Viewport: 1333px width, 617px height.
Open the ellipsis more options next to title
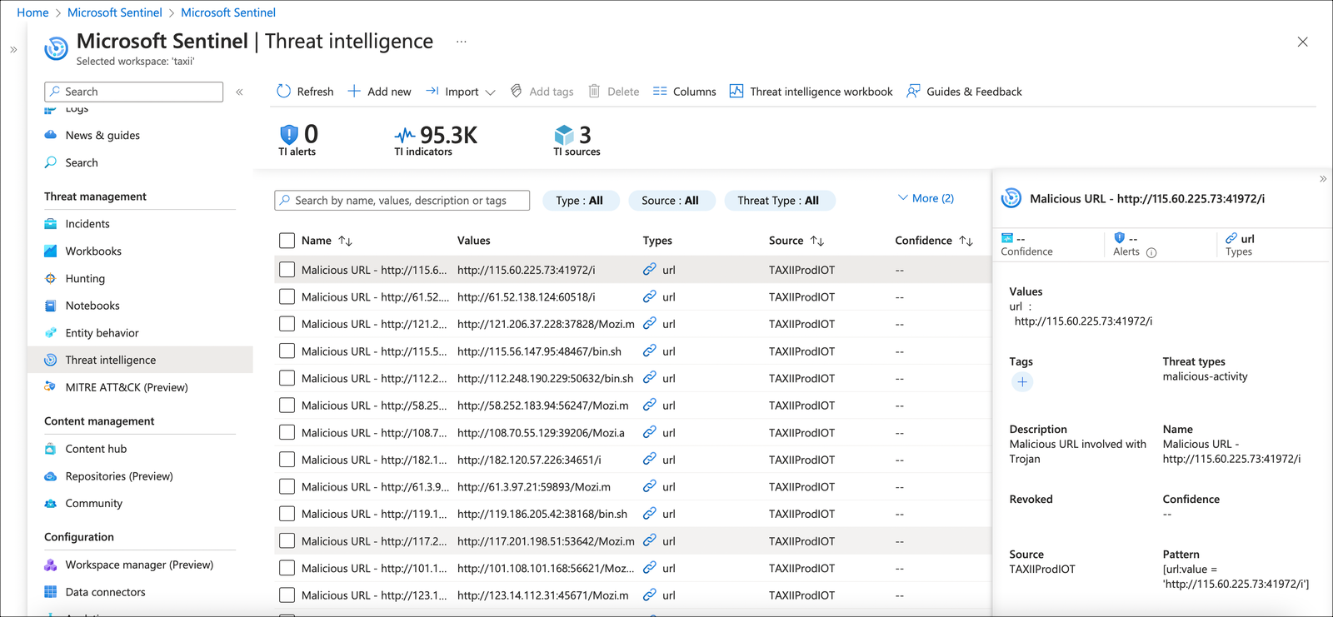point(461,42)
